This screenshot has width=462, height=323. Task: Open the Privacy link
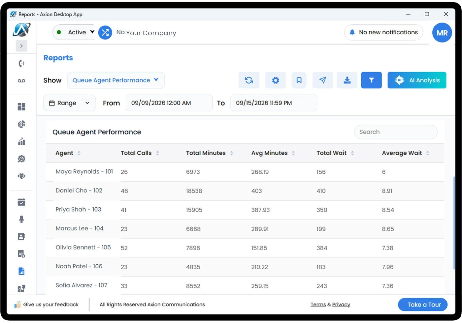pos(341,305)
